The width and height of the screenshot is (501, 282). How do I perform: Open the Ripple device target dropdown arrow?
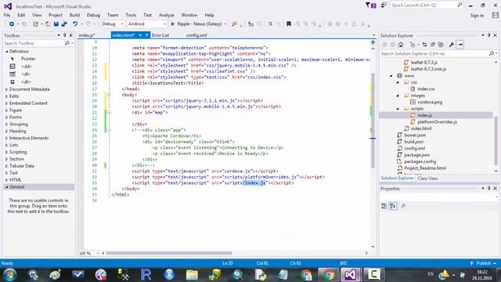click(225, 24)
